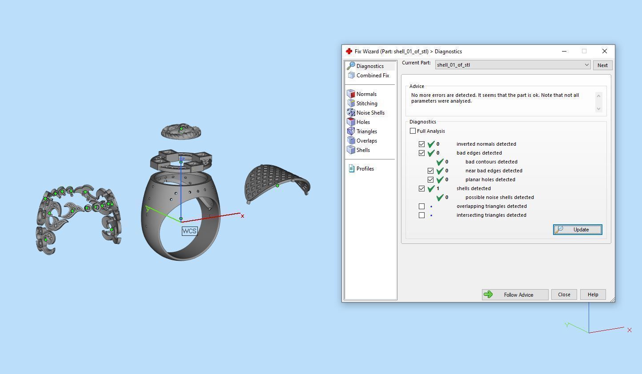The height and width of the screenshot is (374, 642).
Task: Enable the Full Analysis checkbox
Action: click(x=413, y=131)
